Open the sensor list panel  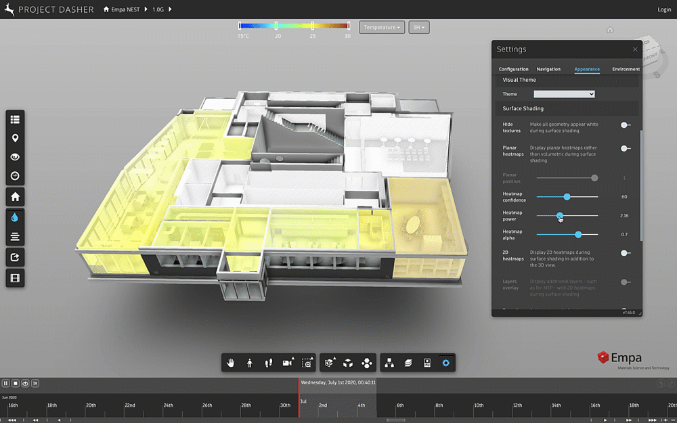pos(15,118)
